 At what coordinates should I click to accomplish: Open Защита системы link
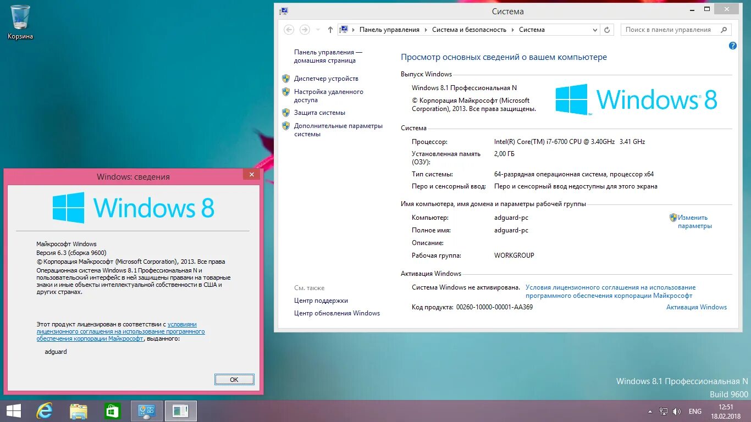click(319, 113)
